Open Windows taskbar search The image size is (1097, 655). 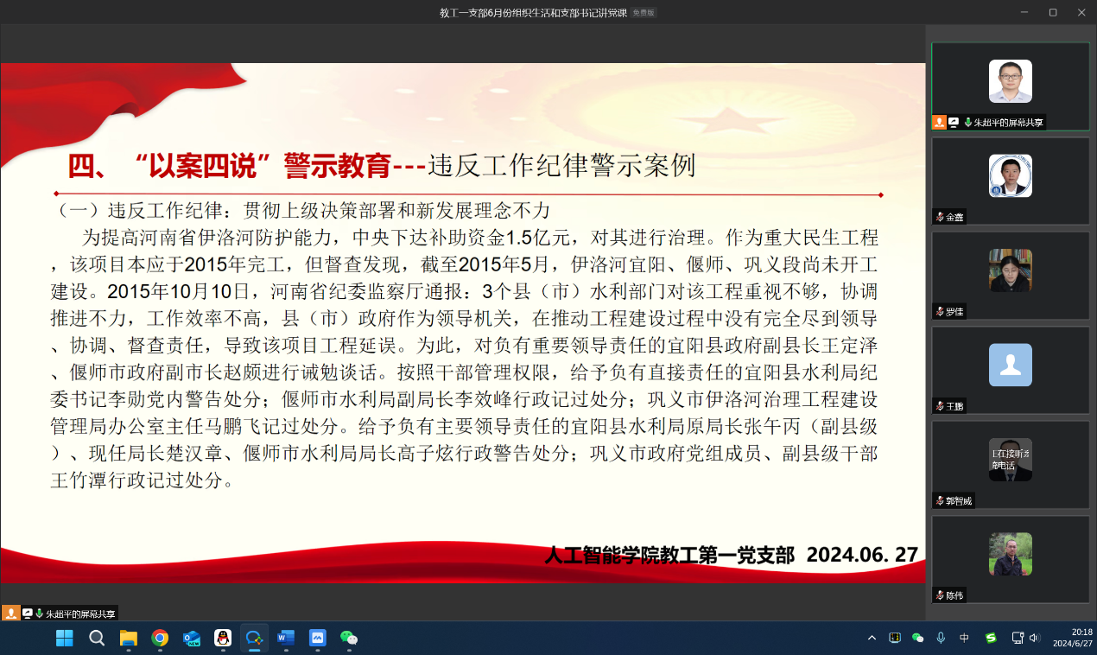point(97,639)
